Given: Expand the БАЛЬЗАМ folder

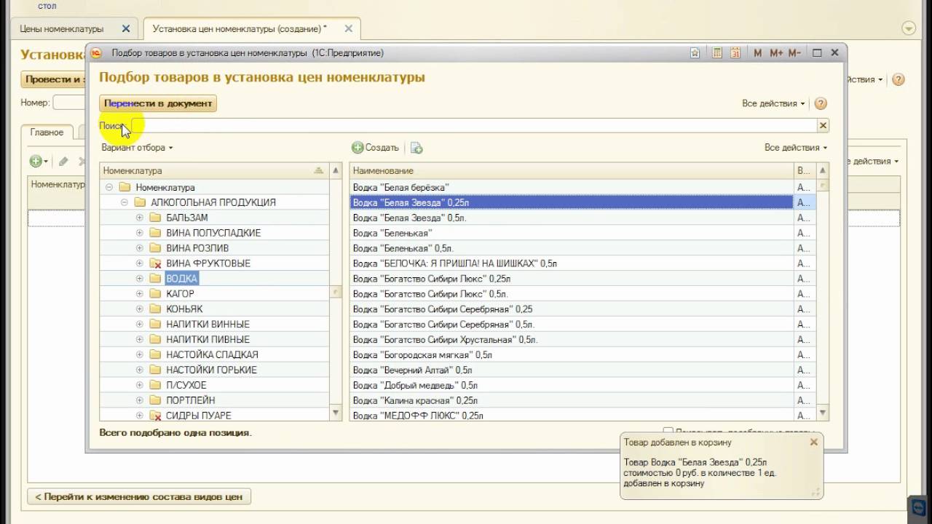Looking at the screenshot, I should [140, 218].
